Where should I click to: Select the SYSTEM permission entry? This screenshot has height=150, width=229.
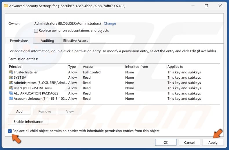[114, 77]
